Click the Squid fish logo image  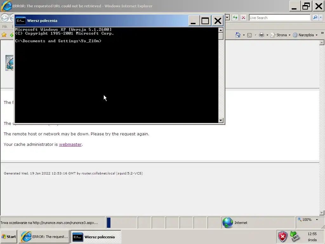(x=10, y=63)
